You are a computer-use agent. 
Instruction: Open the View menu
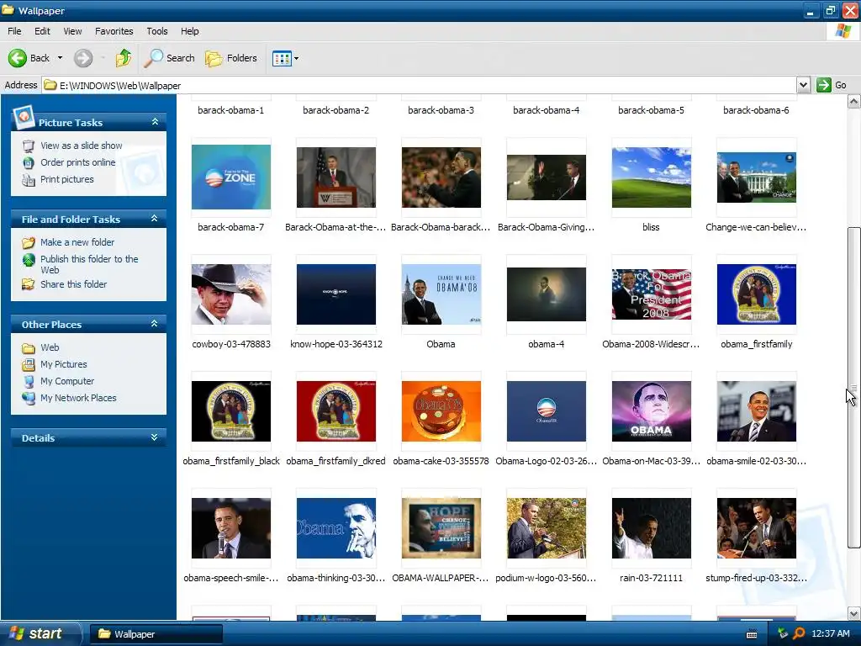(72, 31)
